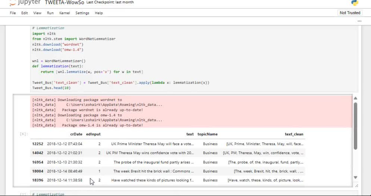Click row index 16954
The width and height of the screenshot is (371, 196).
[37, 162]
